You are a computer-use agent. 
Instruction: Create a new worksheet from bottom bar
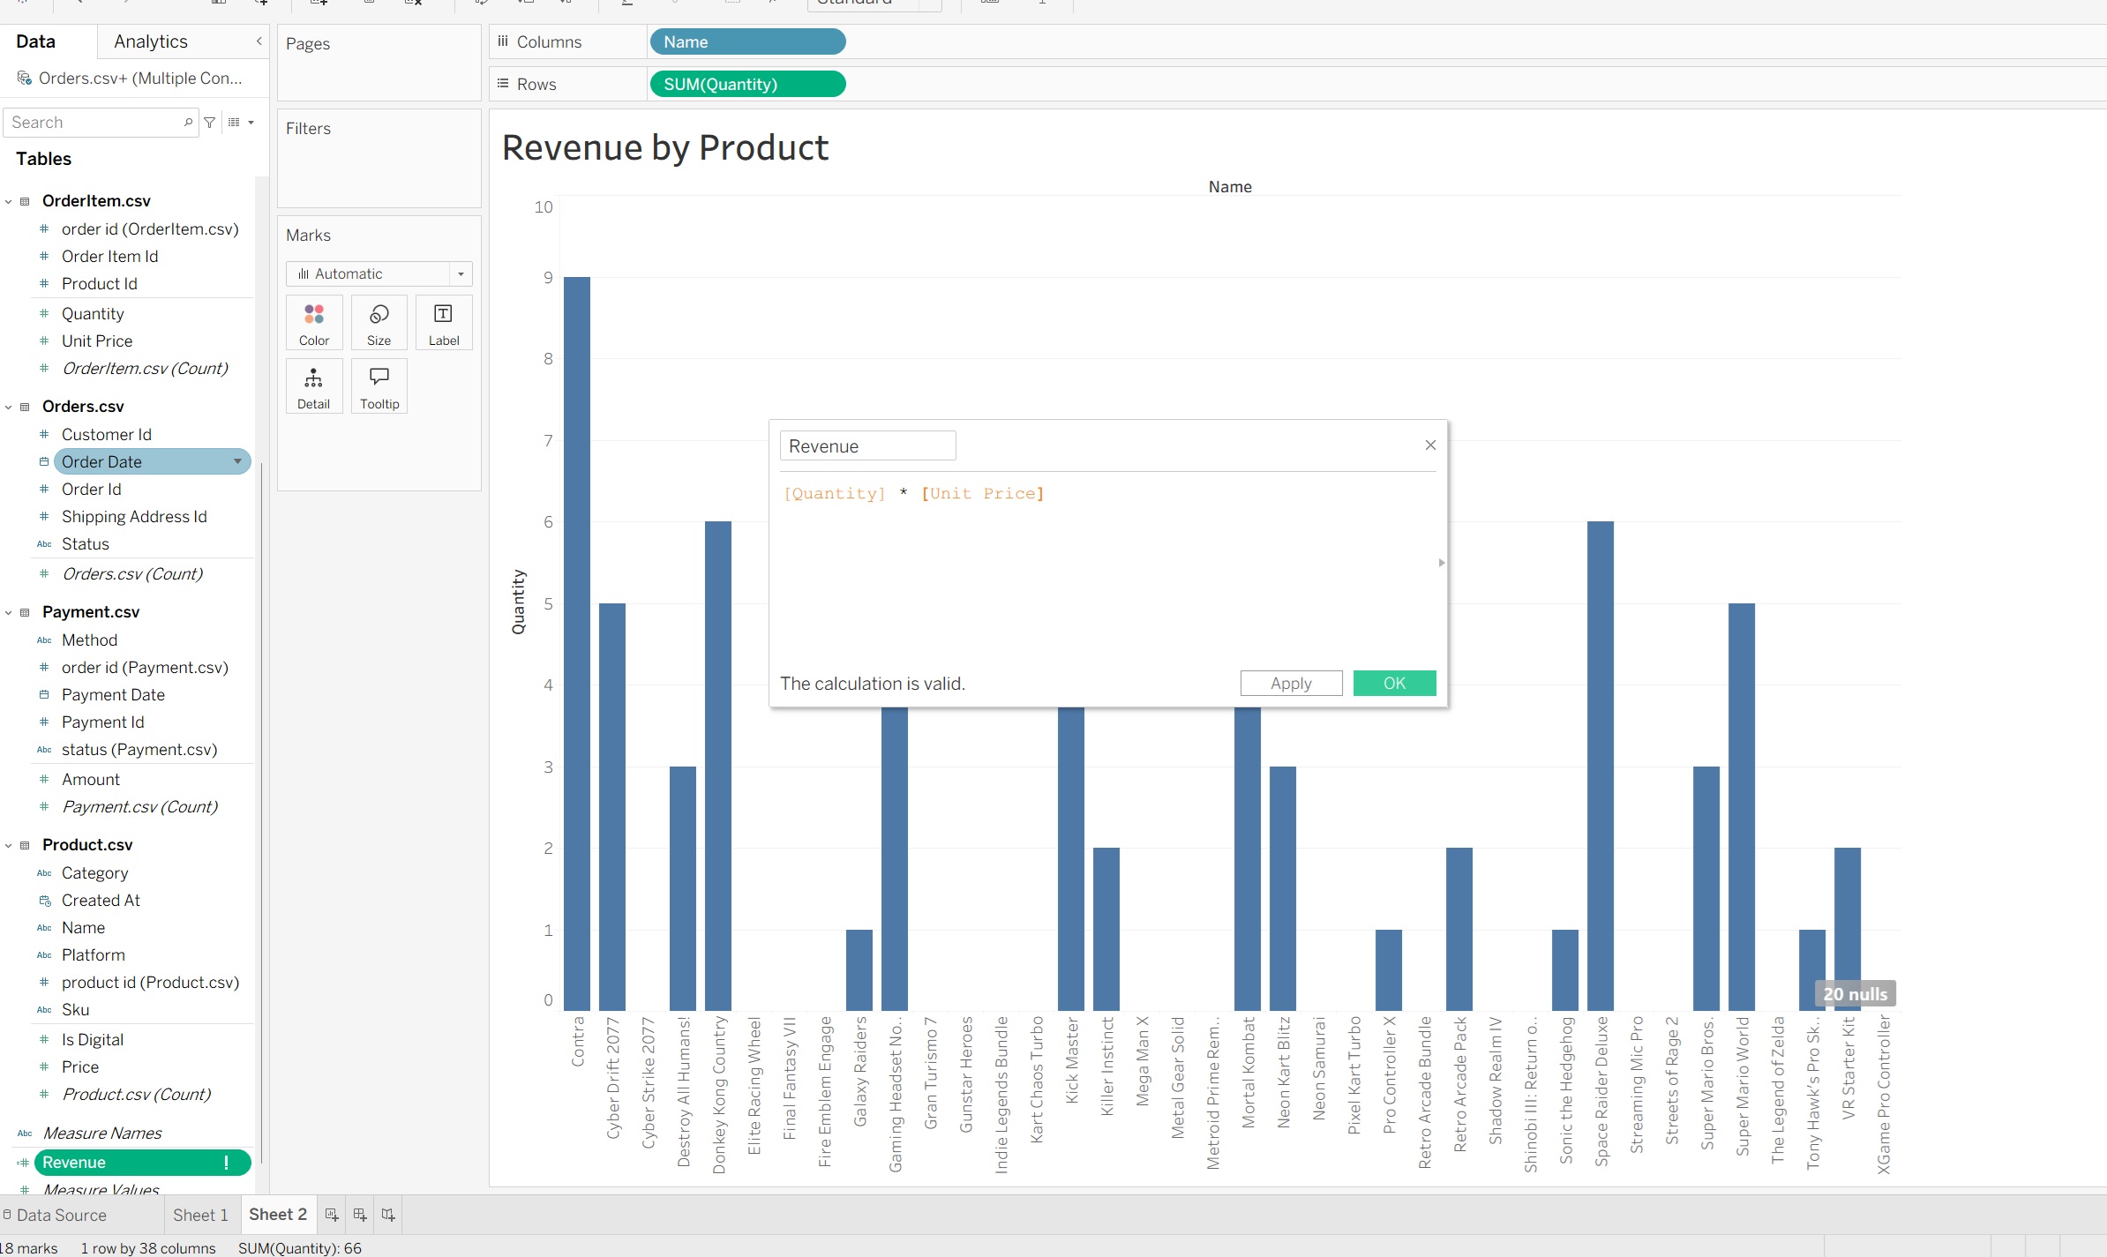(331, 1214)
